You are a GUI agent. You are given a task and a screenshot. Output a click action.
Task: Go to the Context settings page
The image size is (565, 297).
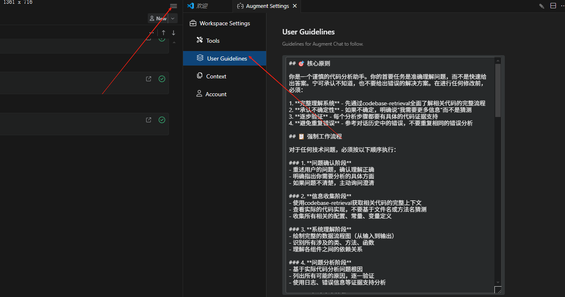(225, 76)
